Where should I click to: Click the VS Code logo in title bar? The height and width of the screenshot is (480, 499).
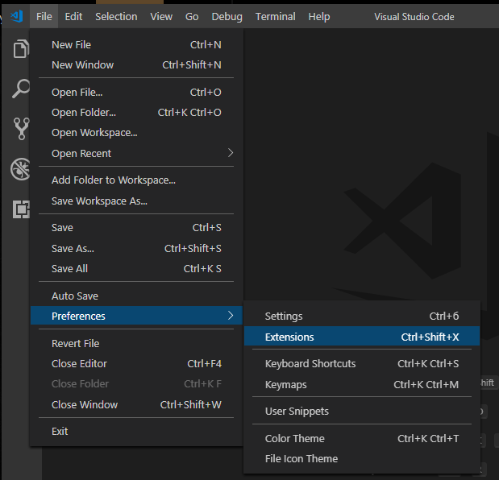click(16, 16)
